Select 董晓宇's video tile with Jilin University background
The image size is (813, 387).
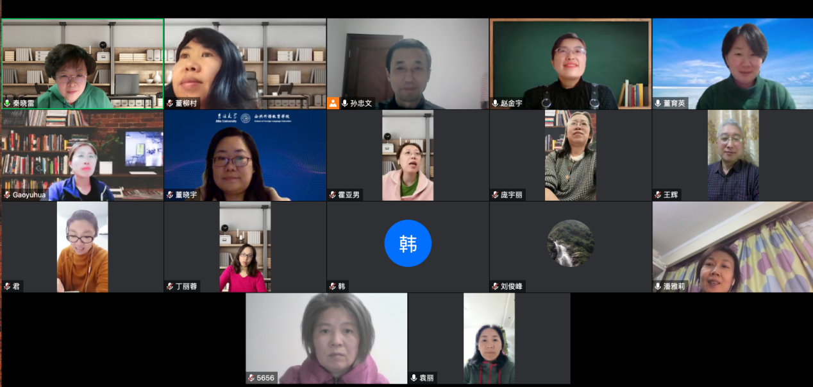[x=245, y=155]
